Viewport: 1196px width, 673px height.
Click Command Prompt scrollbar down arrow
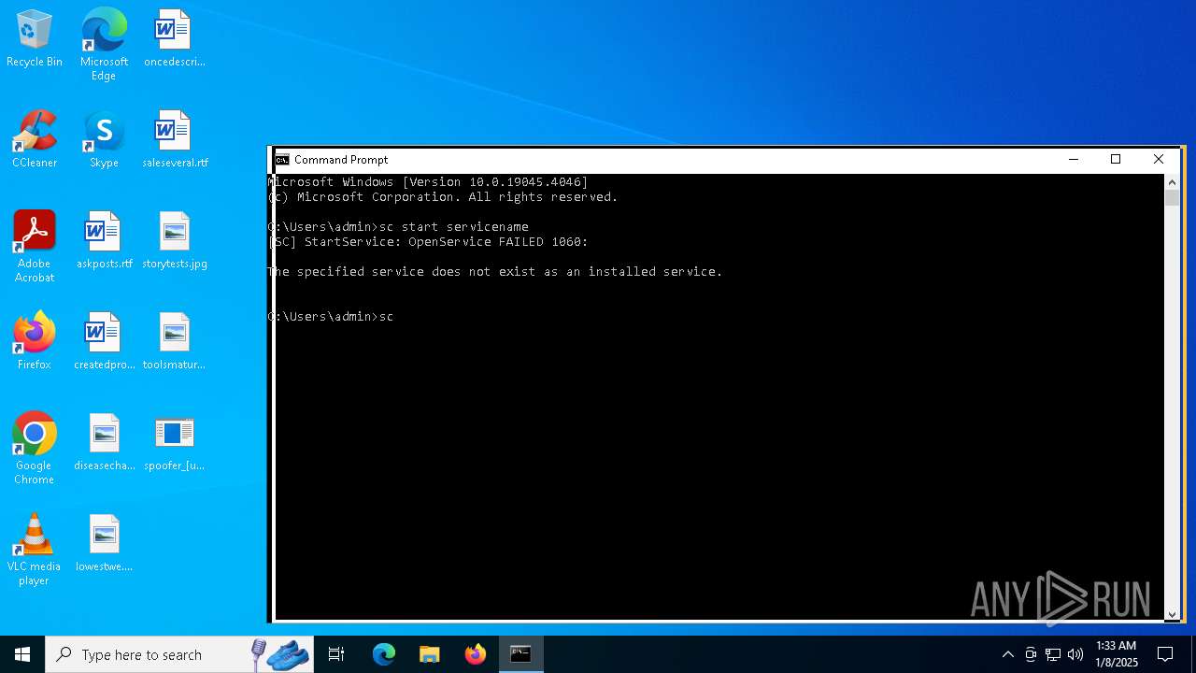coord(1172,614)
